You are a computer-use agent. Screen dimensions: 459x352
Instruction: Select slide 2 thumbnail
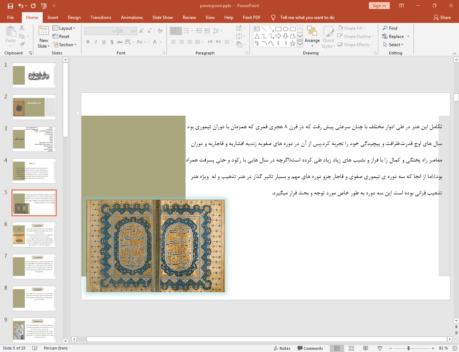34,107
